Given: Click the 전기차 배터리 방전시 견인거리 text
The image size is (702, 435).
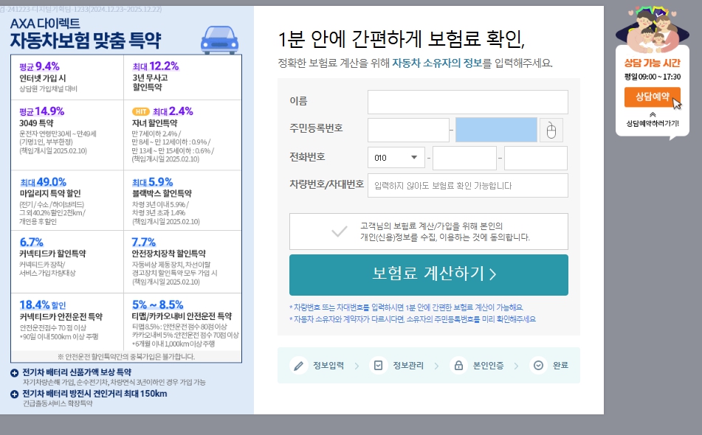Looking at the screenshot, I should pos(94,394).
